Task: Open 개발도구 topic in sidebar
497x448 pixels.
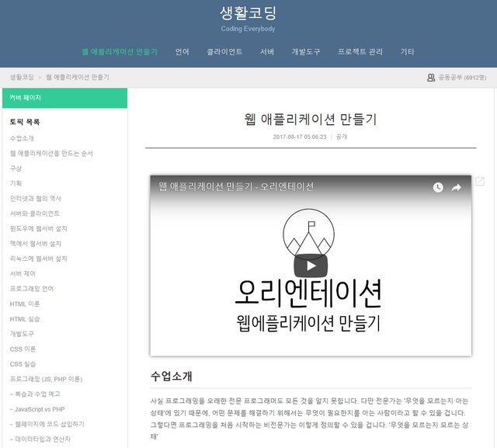Action: pyautogui.click(x=22, y=334)
